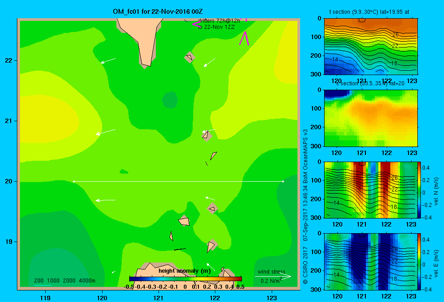Click the 'to 22-Nov 12Z' text
The image size is (444, 302).
point(216,27)
